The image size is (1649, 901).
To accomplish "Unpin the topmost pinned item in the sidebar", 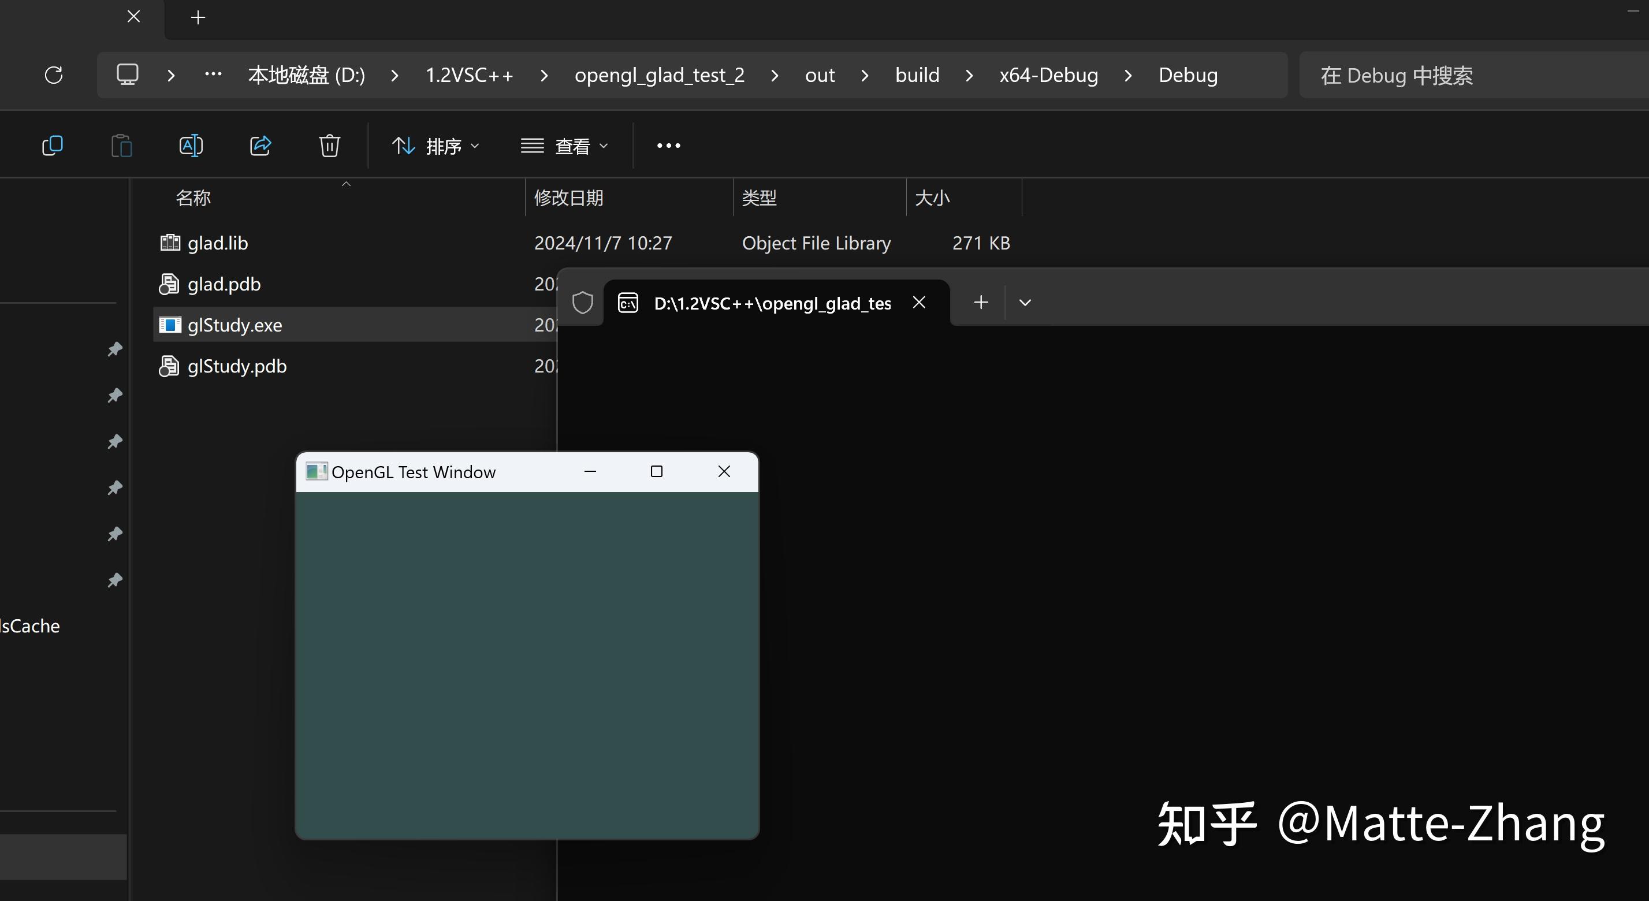I will click(114, 349).
